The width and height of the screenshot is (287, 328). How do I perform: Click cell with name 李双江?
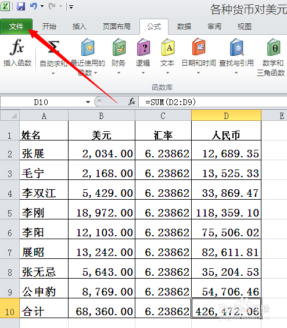(44, 190)
